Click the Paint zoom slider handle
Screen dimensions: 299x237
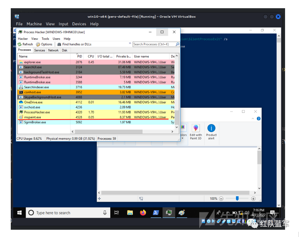[237, 198]
